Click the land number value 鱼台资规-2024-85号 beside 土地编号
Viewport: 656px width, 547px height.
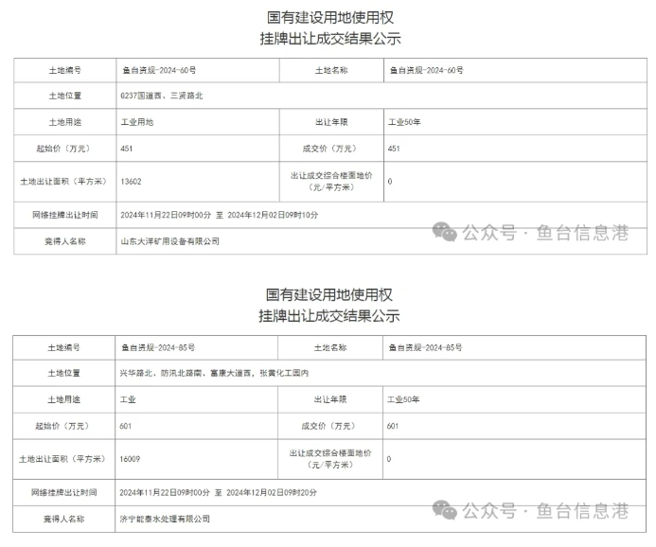tap(158, 347)
